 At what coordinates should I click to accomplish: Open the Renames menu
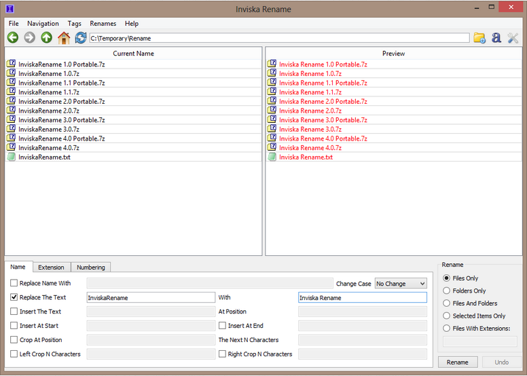(103, 24)
